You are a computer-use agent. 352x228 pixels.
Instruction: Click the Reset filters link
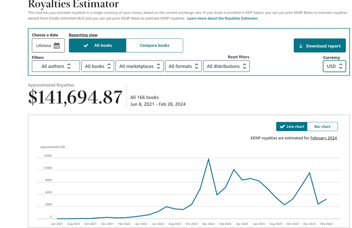point(238,57)
